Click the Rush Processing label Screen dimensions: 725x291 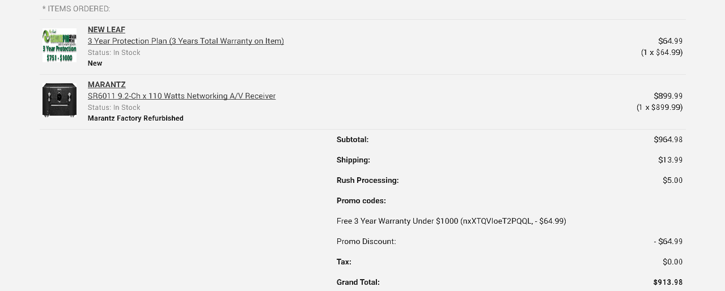pos(367,181)
